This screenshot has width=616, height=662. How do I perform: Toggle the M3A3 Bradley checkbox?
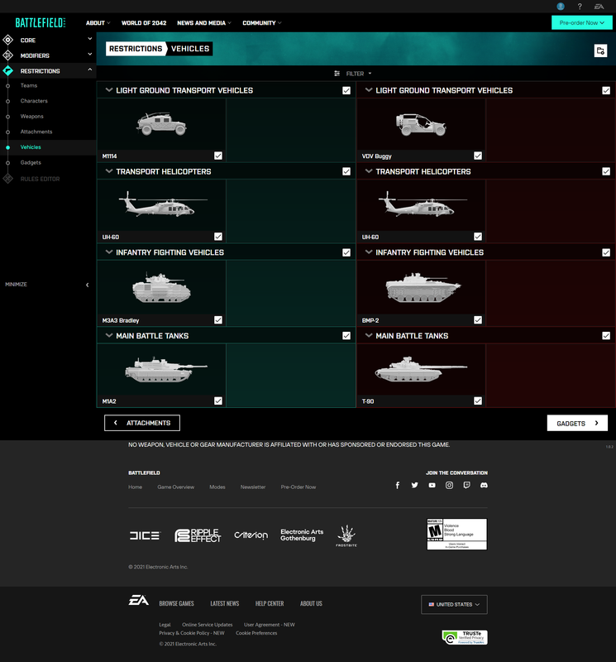pos(218,320)
